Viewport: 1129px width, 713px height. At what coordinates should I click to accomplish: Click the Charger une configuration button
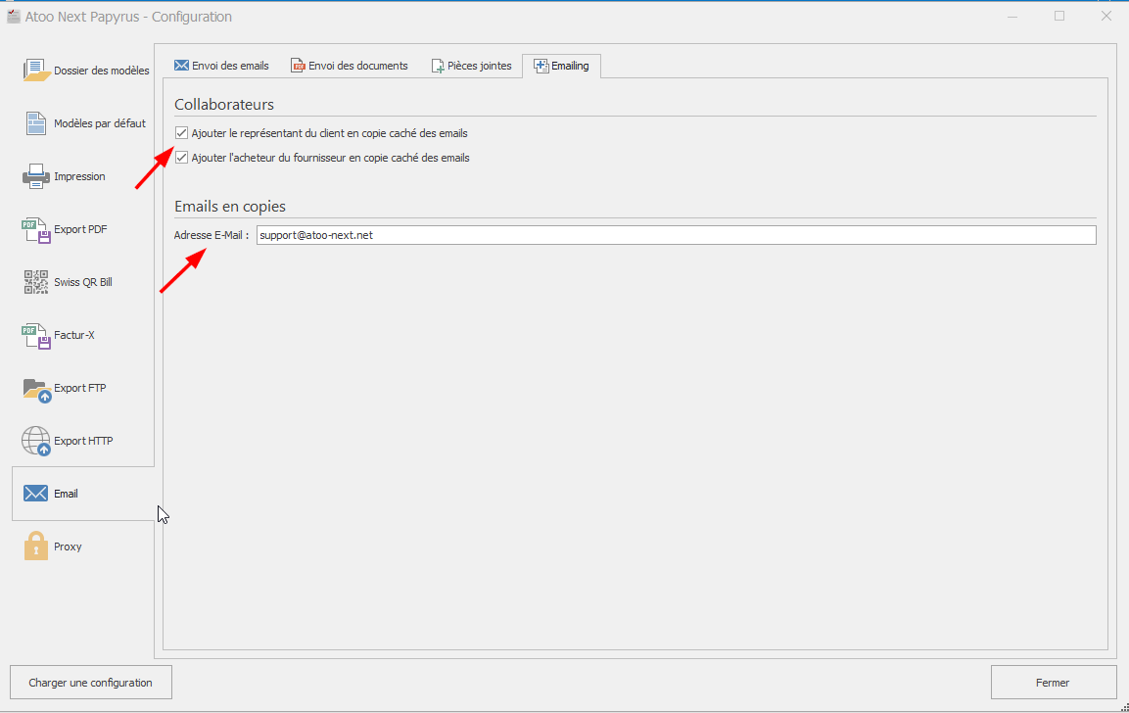pyautogui.click(x=90, y=683)
